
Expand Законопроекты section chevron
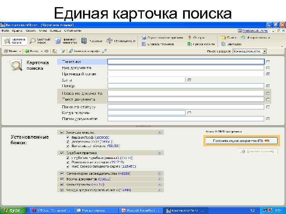(x=160, y=185)
